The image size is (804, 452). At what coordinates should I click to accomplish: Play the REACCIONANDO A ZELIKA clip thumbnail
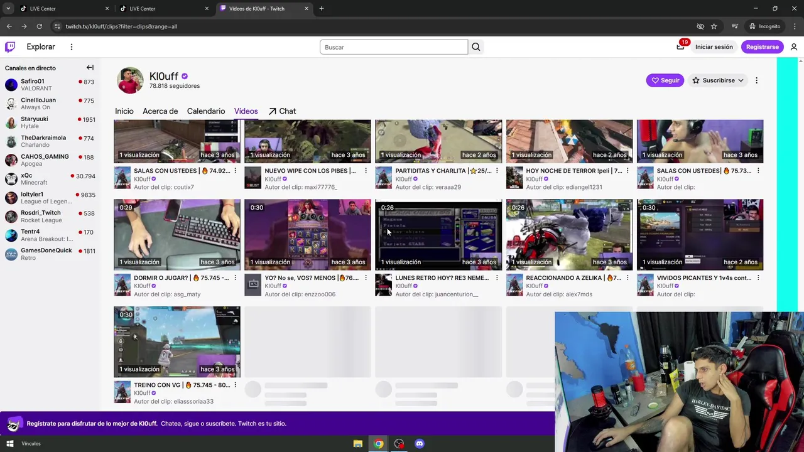click(x=569, y=235)
